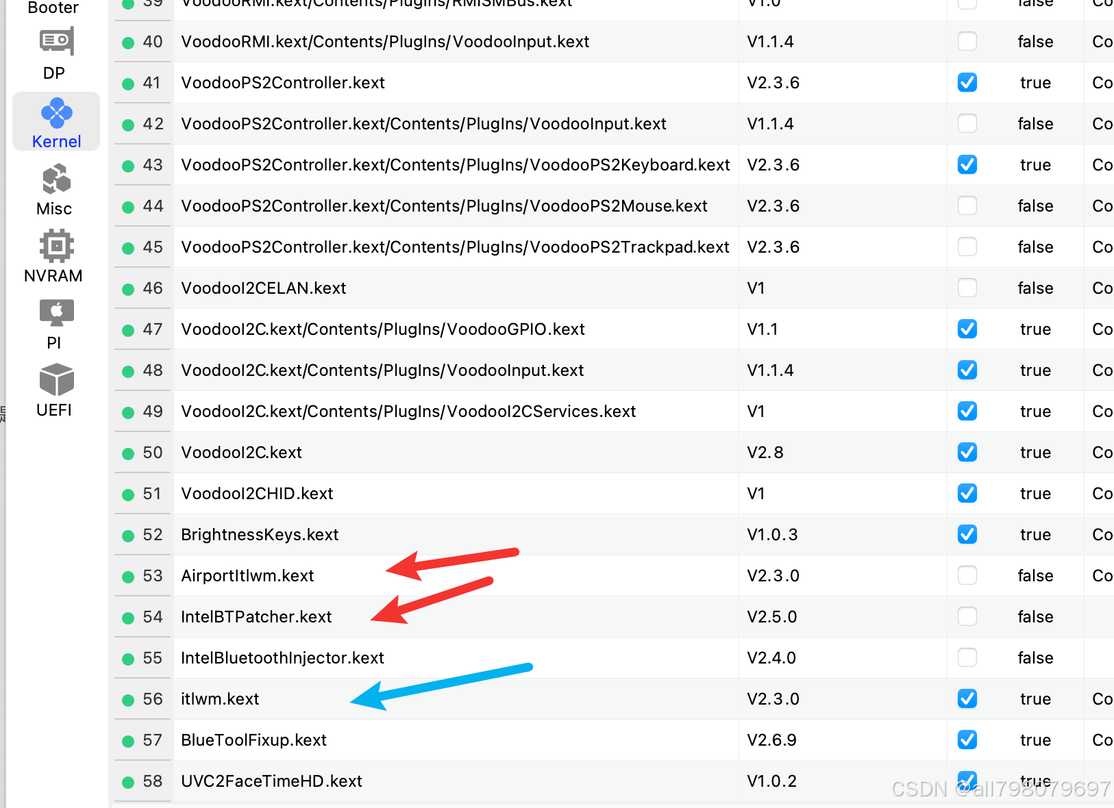The height and width of the screenshot is (808, 1114).
Task: Enable IntelBluetoothInjector.kext
Action: pyautogui.click(x=967, y=657)
